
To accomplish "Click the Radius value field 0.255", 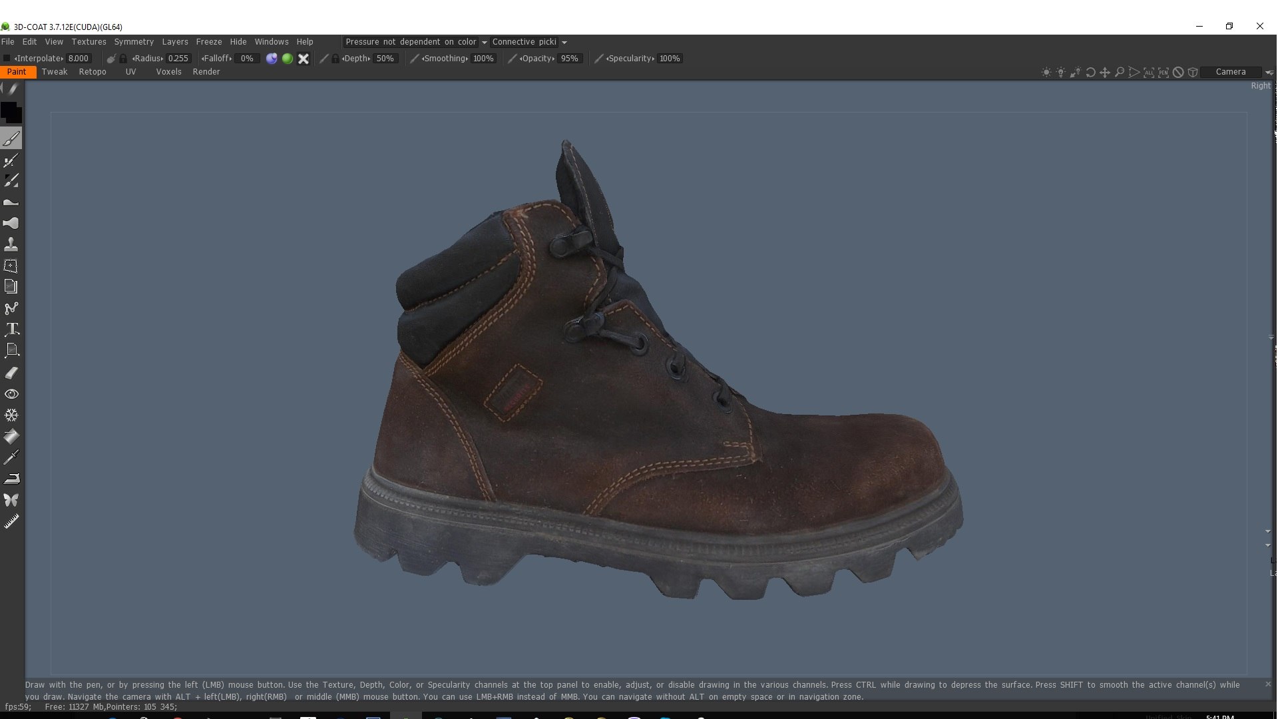I will (x=178, y=59).
